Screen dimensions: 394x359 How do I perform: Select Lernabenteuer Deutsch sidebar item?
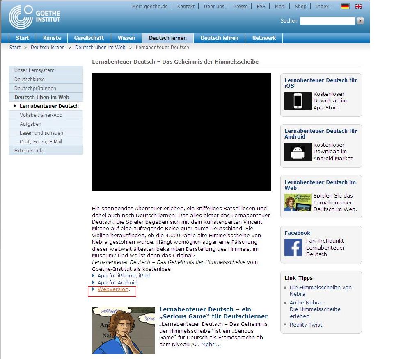tap(46, 106)
